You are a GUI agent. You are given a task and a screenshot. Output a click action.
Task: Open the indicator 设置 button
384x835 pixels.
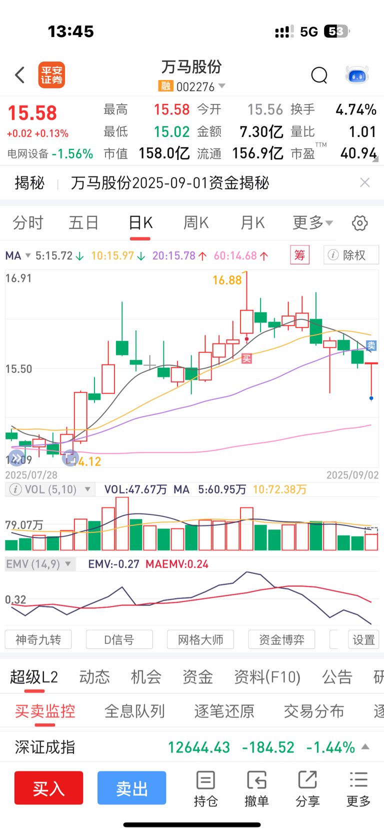363,639
